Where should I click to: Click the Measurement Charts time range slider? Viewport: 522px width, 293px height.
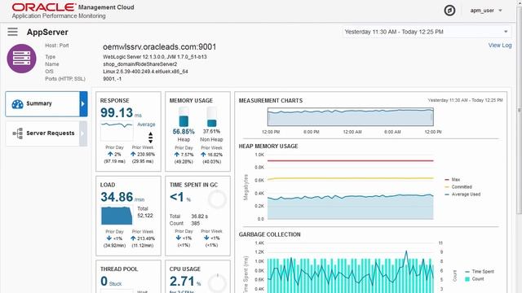tap(351, 117)
